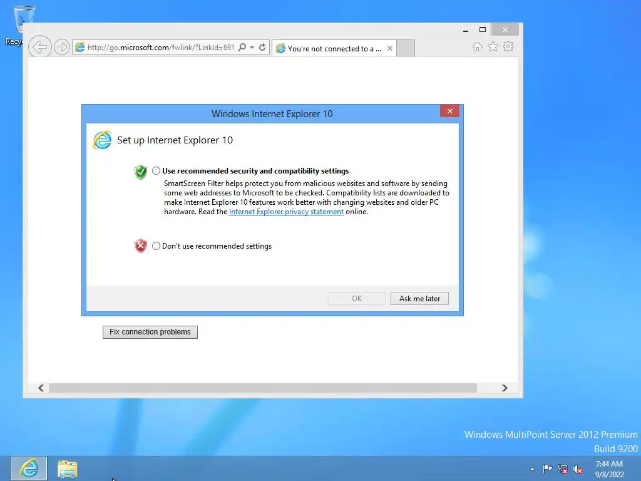Screen dimensions: 641x481
Task: Select 'Use recommended security and compatibility settings'
Action: [x=156, y=171]
